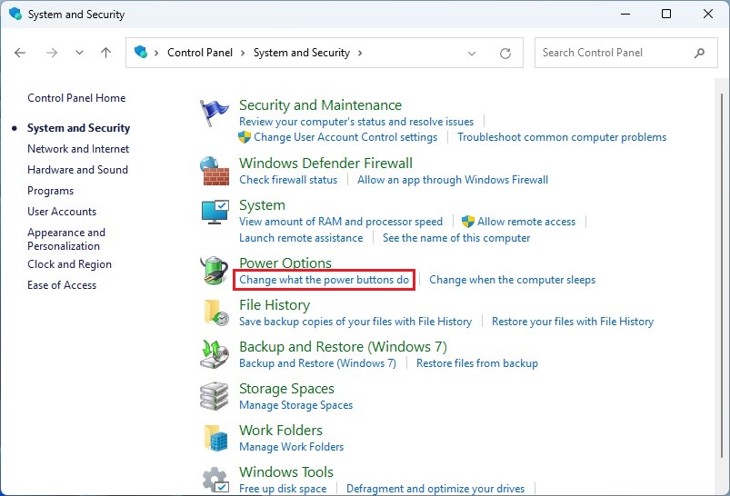Click the shield icon beside User Account Control
This screenshot has height=496, width=730.
click(x=245, y=137)
